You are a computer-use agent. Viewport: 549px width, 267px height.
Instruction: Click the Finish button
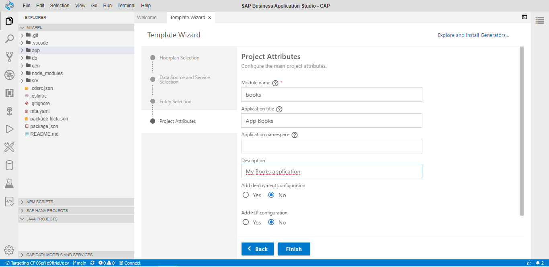[294, 249]
